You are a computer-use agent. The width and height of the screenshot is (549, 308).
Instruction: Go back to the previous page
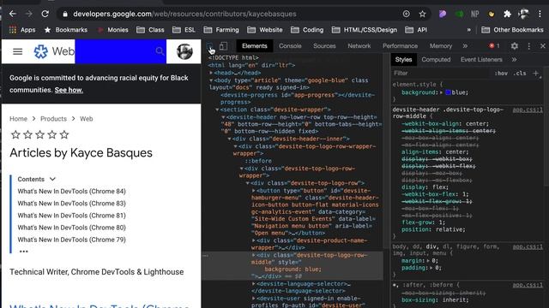point(13,14)
